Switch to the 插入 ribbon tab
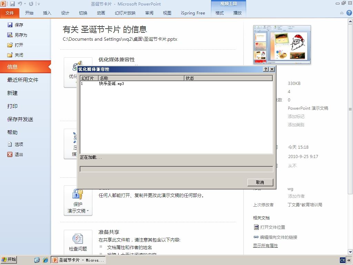This screenshot has width=353, height=265. tap(47, 13)
